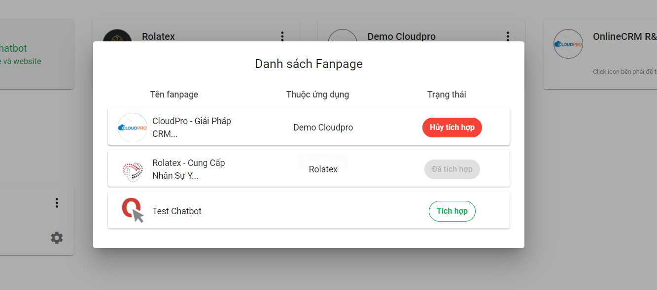Click the OnlineCRM card CloudPro avatar
The height and width of the screenshot is (290, 657).
tap(568, 44)
